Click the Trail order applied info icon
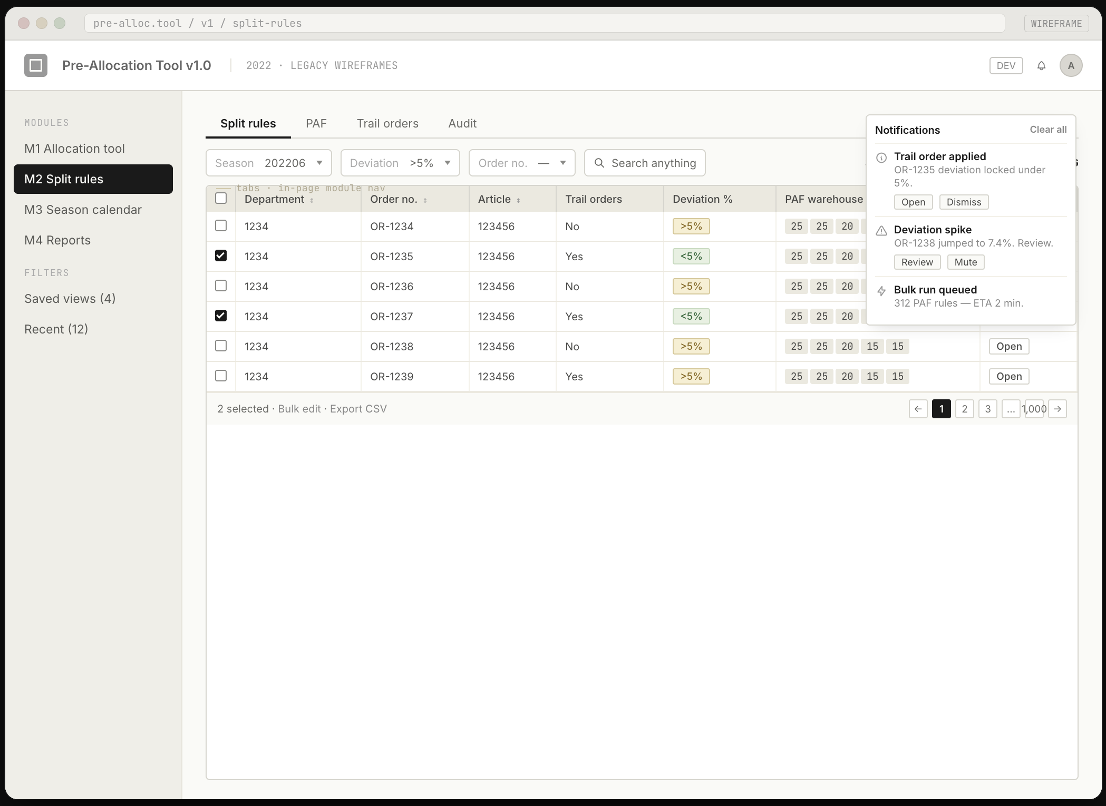Screen dimensions: 1106x806 click(x=881, y=158)
